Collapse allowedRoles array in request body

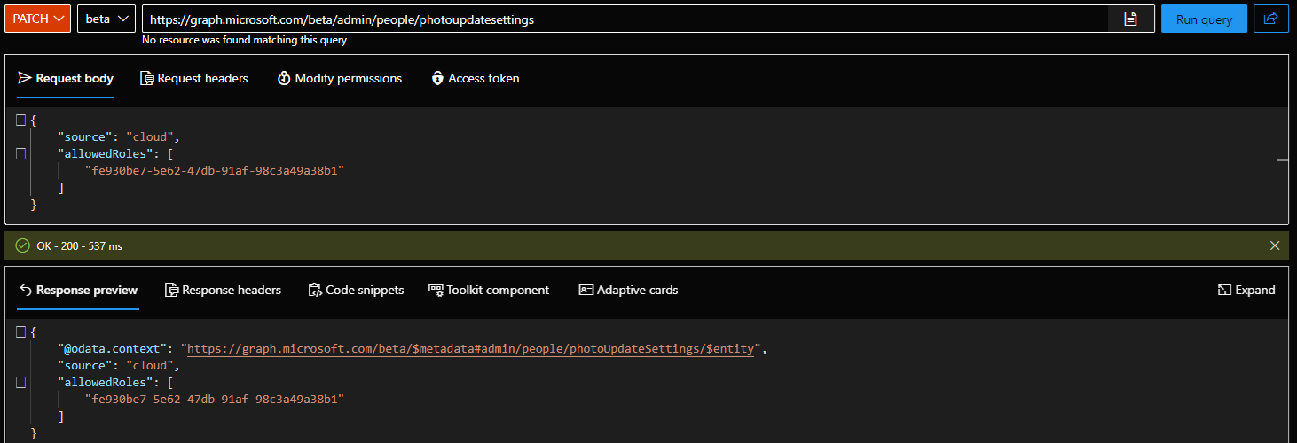coord(21,154)
